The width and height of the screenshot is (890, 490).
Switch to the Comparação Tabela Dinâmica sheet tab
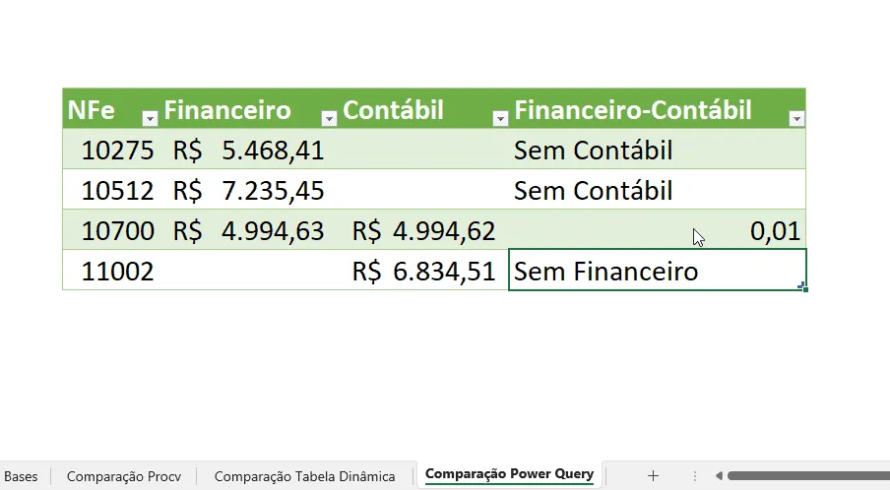point(305,476)
